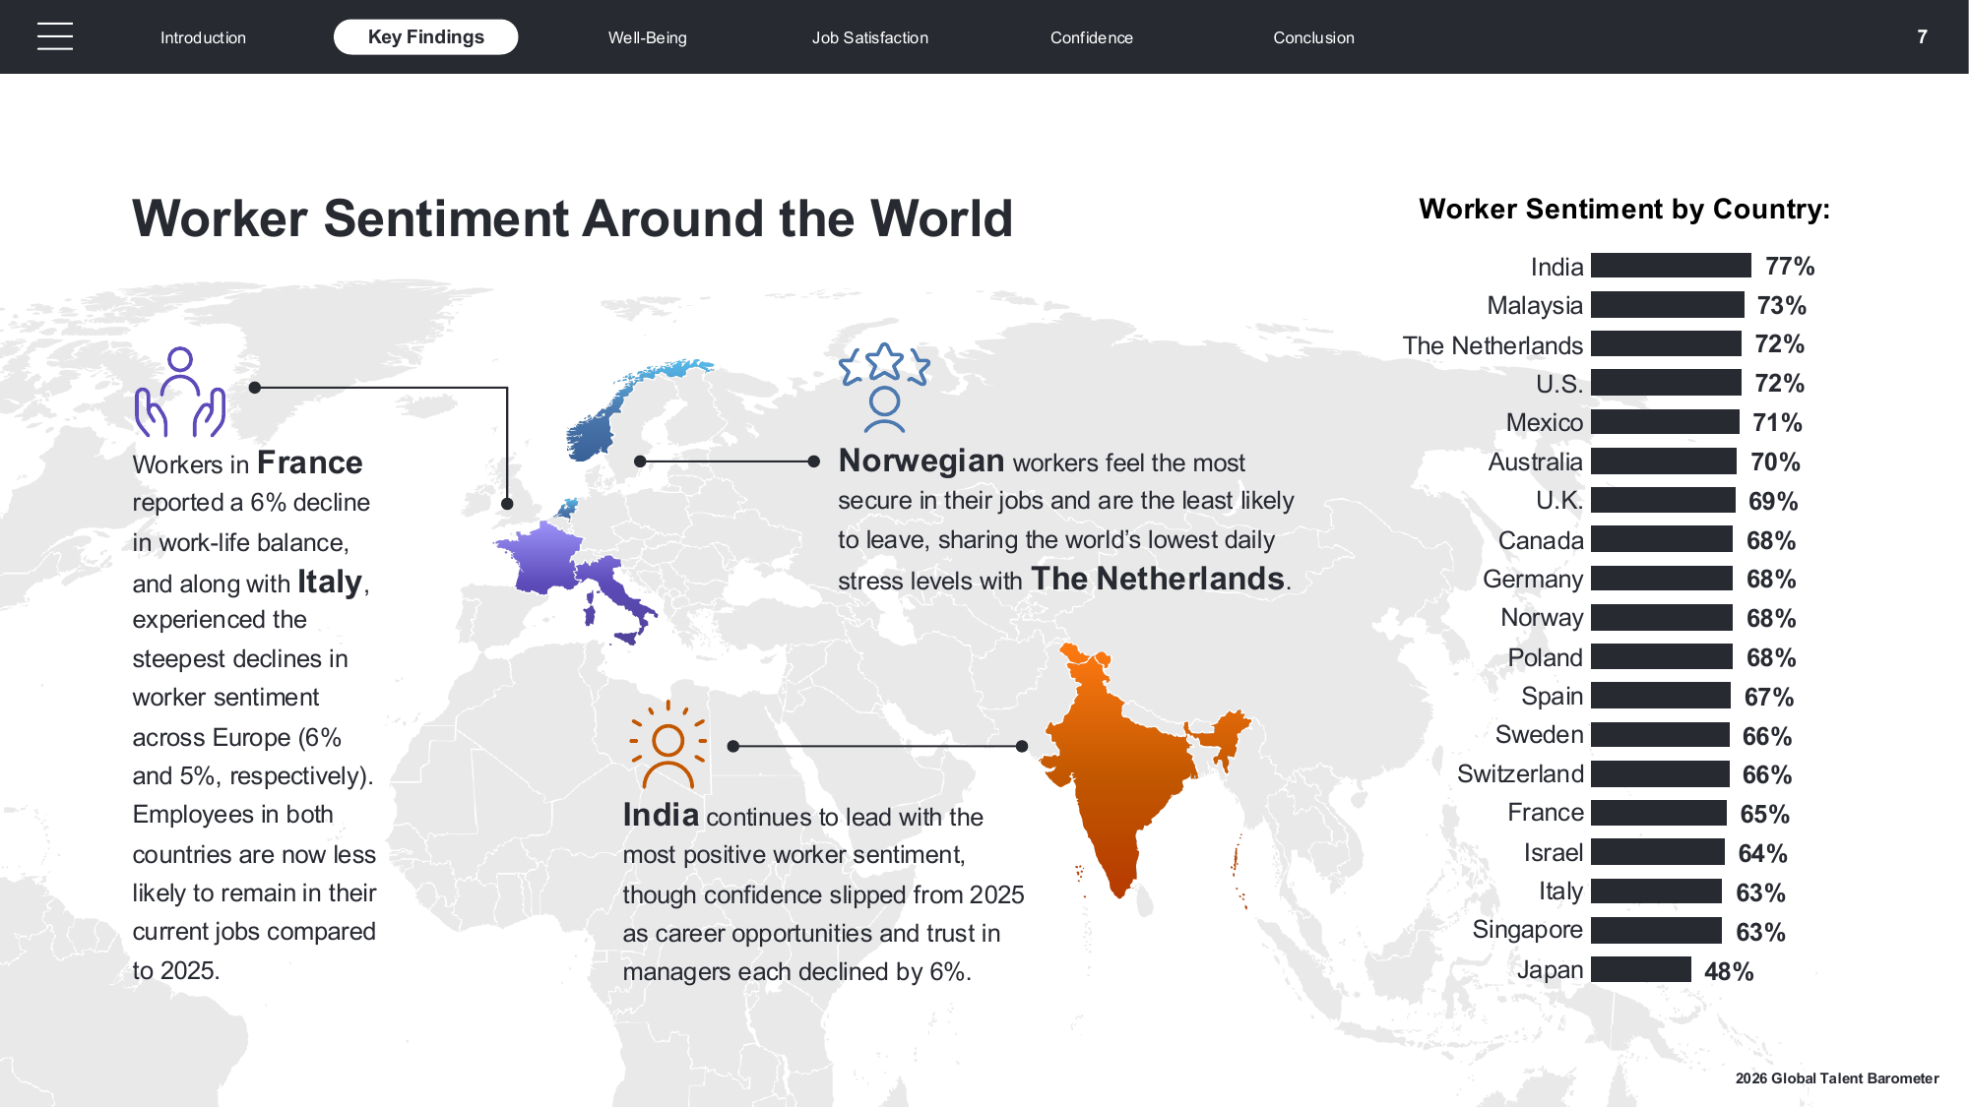Click the Japan label in chart

pyautogui.click(x=1550, y=970)
